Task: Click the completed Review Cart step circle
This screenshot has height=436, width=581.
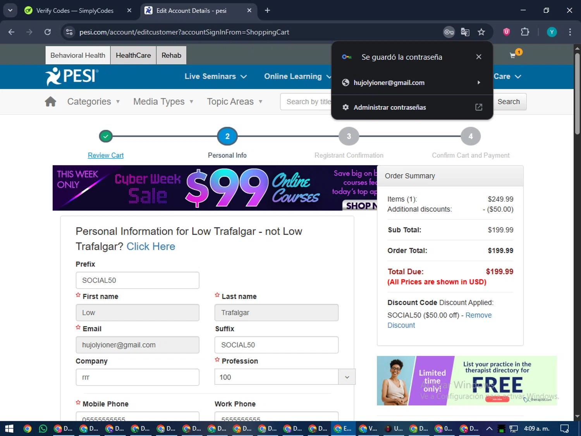Action: 106,136
